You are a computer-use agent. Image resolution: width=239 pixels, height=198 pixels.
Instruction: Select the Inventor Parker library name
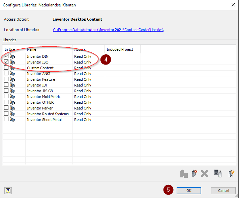pyautogui.click(x=40, y=108)
